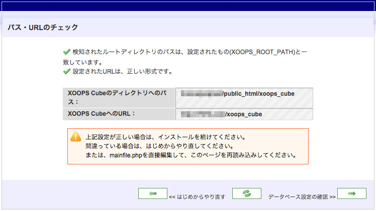Click the 'パス・URLのチェック' page heading
This screenshot has width=376, height=211.
tap(43, 27)
